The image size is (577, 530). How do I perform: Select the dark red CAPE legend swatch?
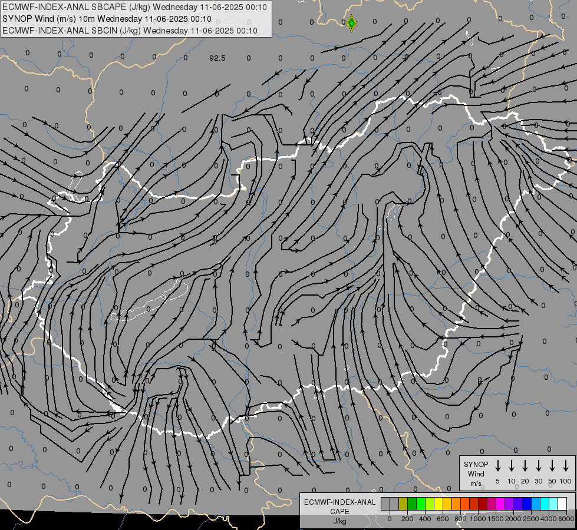[483, 503]
